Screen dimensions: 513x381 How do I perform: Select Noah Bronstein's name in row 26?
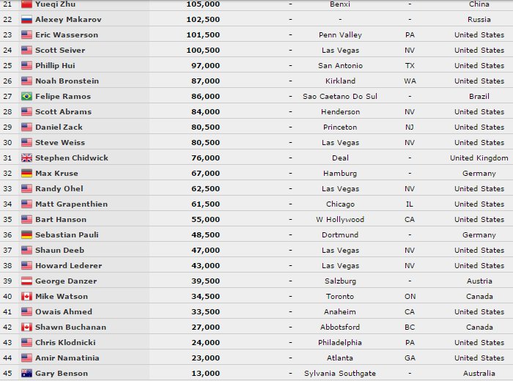67,81
